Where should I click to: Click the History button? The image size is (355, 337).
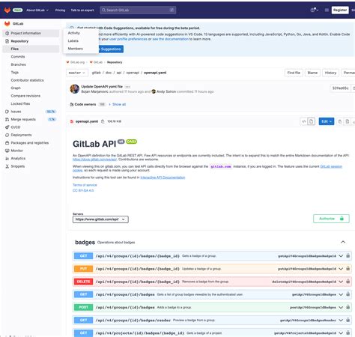330,73
